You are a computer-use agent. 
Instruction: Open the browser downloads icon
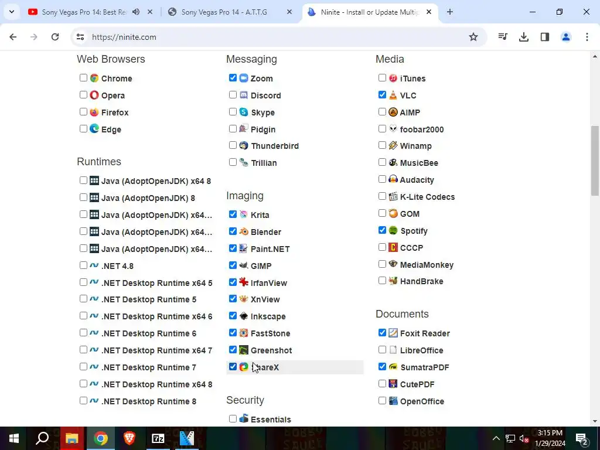(523, 37)
